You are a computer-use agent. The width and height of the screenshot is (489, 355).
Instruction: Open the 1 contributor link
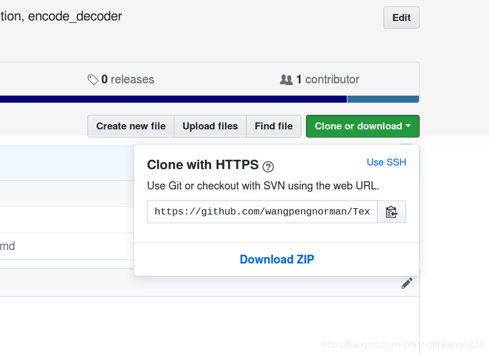[319, 79]
